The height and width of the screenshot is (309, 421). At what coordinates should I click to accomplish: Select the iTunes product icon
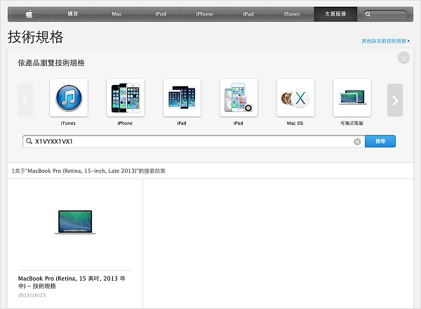pyautogui.click(x=69, y=98)
